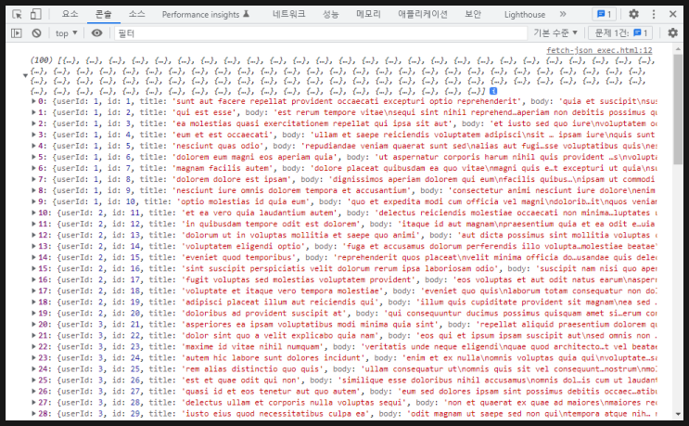Screen dimensions: 689x426
Task: Open the DevTools three-dot menu
Action: pos(654,14)
